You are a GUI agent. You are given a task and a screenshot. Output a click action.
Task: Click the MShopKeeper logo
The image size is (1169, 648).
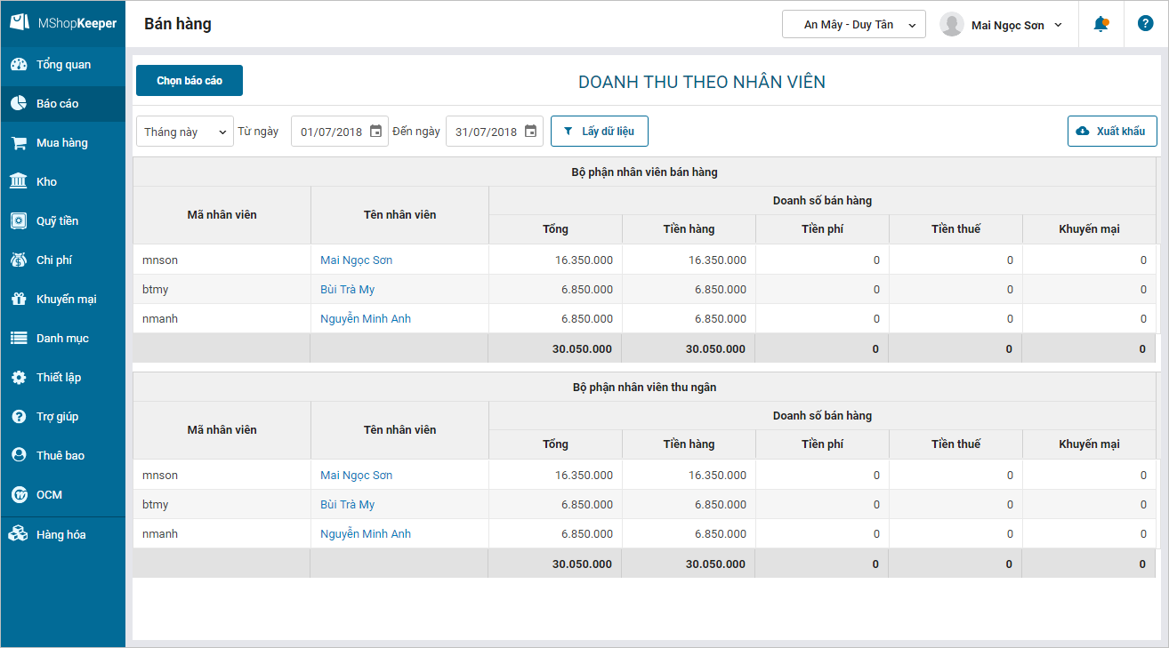62,24
